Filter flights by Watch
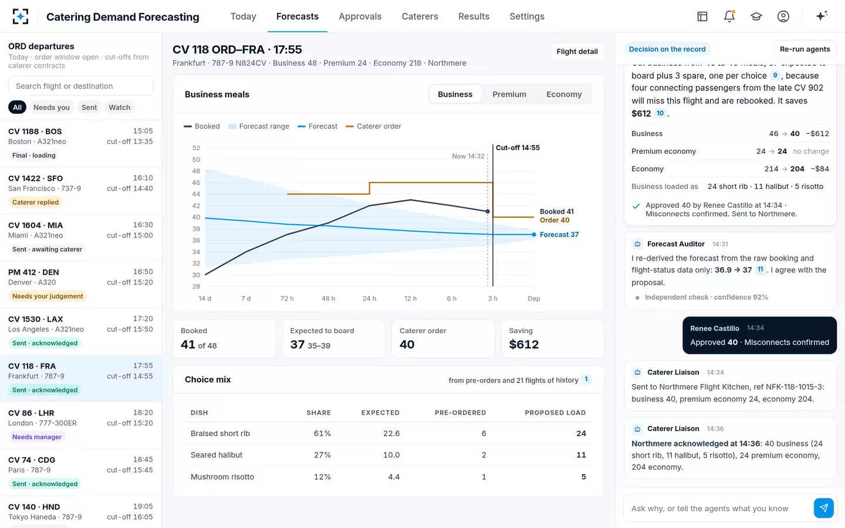Image resolution: width=845 pixels, height=528 pixels. [x=120, y=107]
